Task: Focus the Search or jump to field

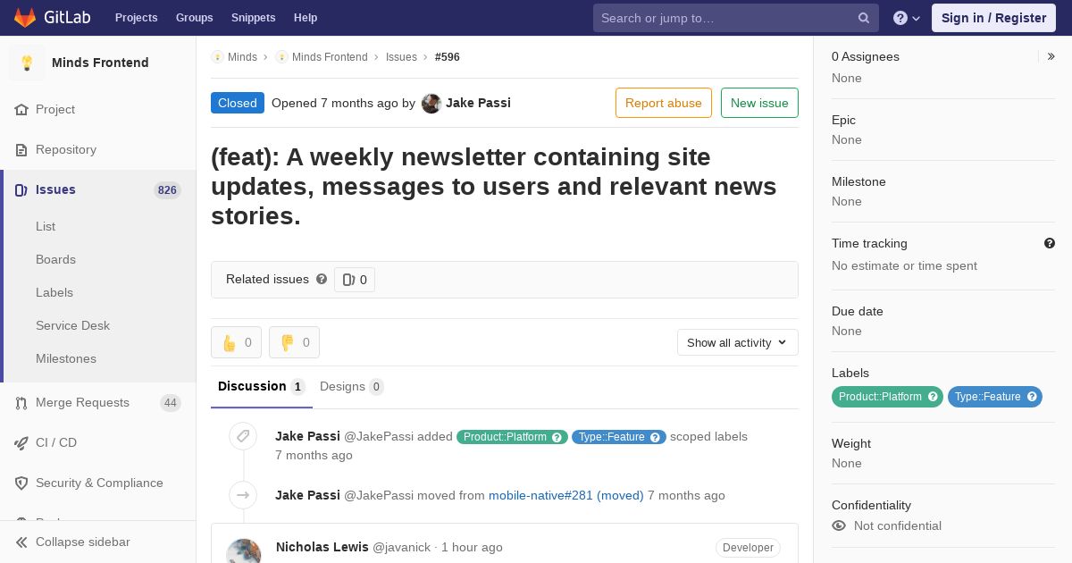Action: click(x=736, y=18)
